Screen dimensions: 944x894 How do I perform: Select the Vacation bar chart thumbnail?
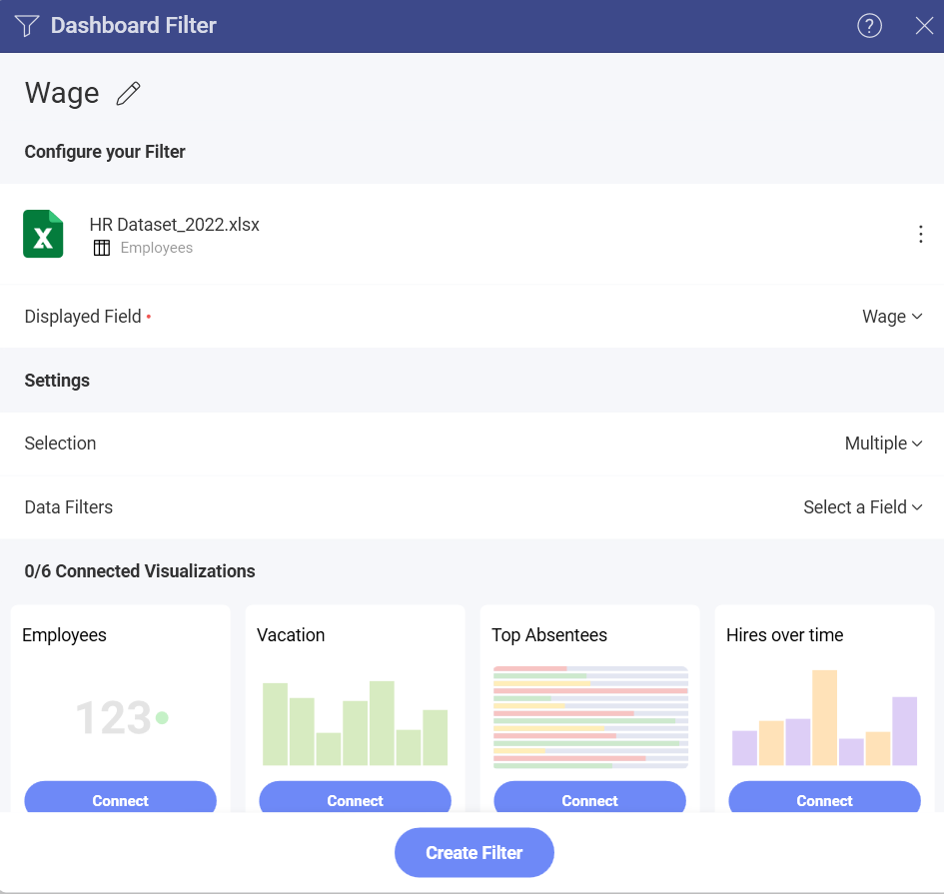click(356, 723)
